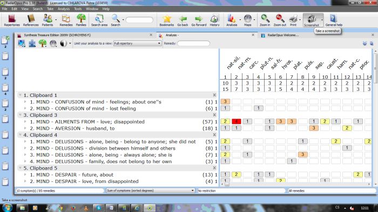This screenshot has height=212, width=378.
Task: Open the Windows Start button
Action: pyautogui.click(x=6, y=208)
